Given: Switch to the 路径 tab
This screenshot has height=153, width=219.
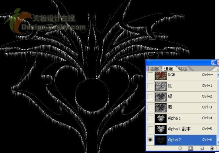Looking at the screenshot, I should (182, 69).
